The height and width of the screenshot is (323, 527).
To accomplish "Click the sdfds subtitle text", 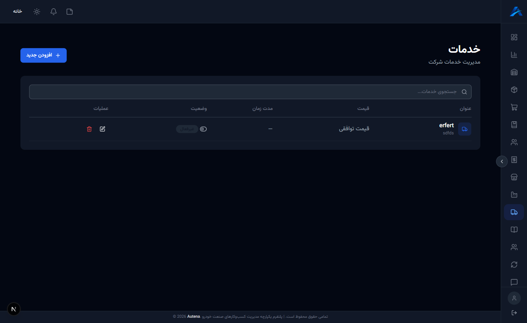I will point(448,133).
